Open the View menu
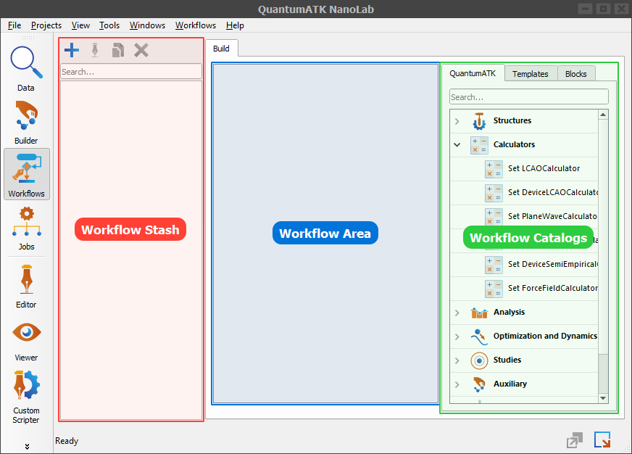 click(x=80, y=25)
